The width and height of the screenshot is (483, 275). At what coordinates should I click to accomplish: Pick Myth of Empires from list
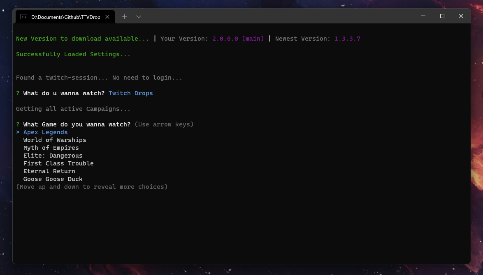click(51, 148)
